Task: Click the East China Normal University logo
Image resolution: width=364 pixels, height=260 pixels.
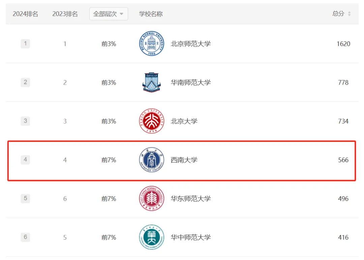Action: point(151,198)
